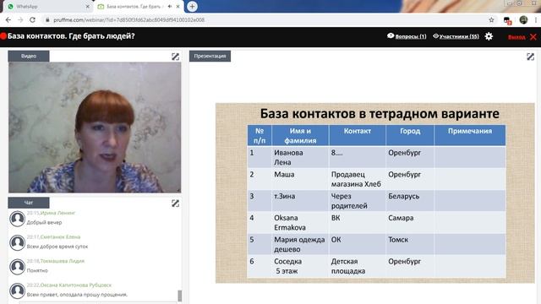Click chat message Всем доброе время суток
This screenshot has height=304, width=541.
click(57, 247)
